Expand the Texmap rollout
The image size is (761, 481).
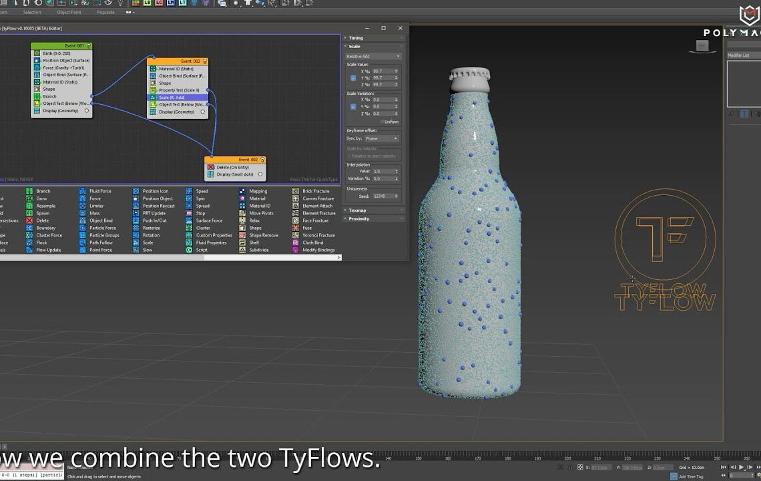click(x=374, y=210)
